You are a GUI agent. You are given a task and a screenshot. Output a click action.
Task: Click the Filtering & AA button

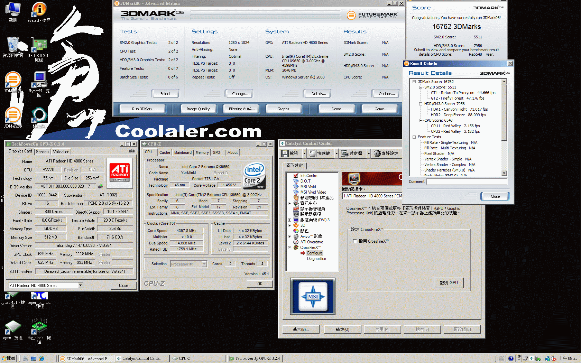coord(242,109)
